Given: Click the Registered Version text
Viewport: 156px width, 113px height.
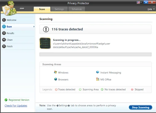Looking at the screenshot, I should 19,100.
